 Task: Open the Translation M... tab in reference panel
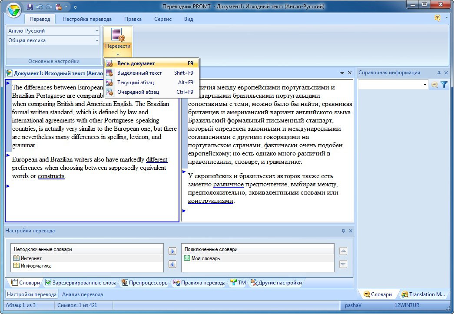423,294
